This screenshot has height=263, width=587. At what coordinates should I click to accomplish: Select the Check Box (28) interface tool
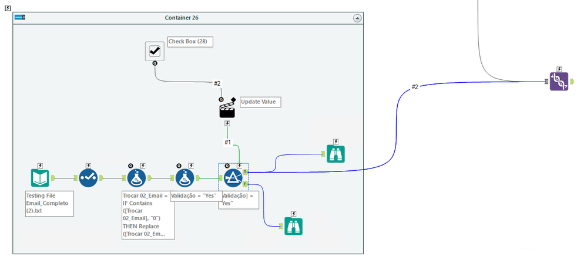[155, 51]
